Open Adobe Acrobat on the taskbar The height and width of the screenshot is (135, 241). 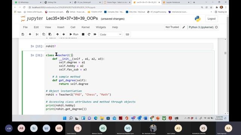(x=170, y=118)
